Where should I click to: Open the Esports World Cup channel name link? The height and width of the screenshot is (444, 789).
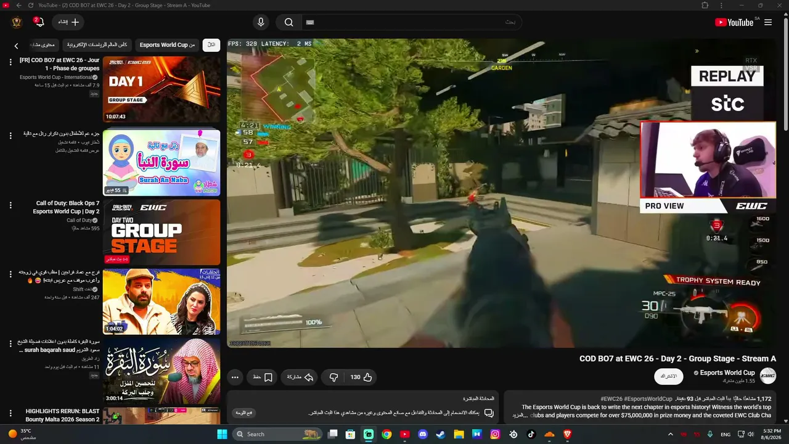727,372
